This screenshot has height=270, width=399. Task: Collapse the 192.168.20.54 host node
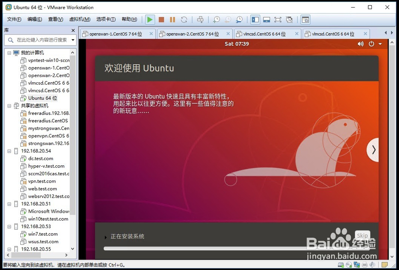[9, 151]
